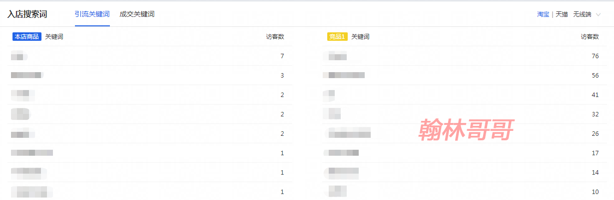Click the 入店搜索词 section title
The width and height of the screenshot is (614, 200).
pyautogui.click(x=27, y=14)
